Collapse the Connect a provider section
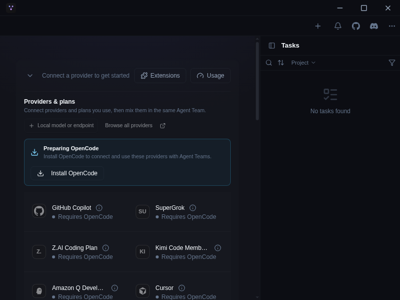The width and height of the screenshot is (400, 300). (30, 76)
